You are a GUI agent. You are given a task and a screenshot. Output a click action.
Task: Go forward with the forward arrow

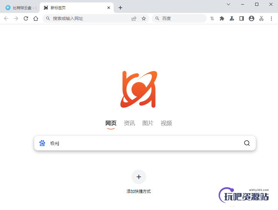[16, 18]
